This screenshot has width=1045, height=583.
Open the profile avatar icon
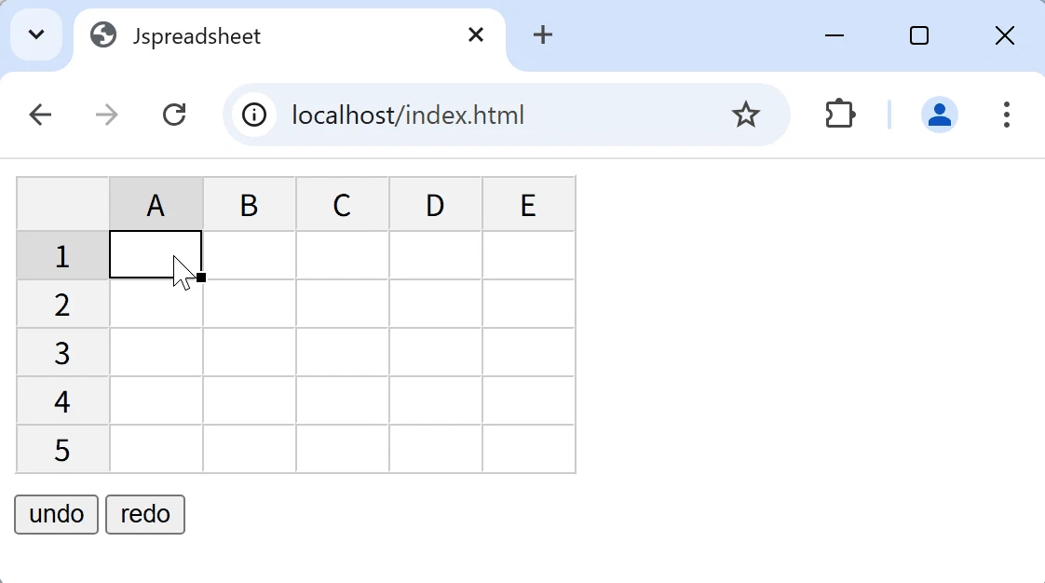pyautogui.click(x=939, y=115)
